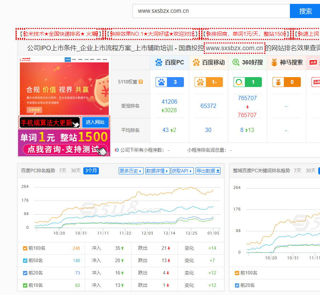Screen dimensions: 320x295
Task: Toggle 前20名 checkbox in 整域百度PC关键词 panel
Action: (237, 285)
